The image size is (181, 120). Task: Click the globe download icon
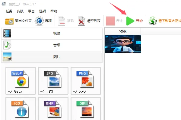(x=152, y=21)
